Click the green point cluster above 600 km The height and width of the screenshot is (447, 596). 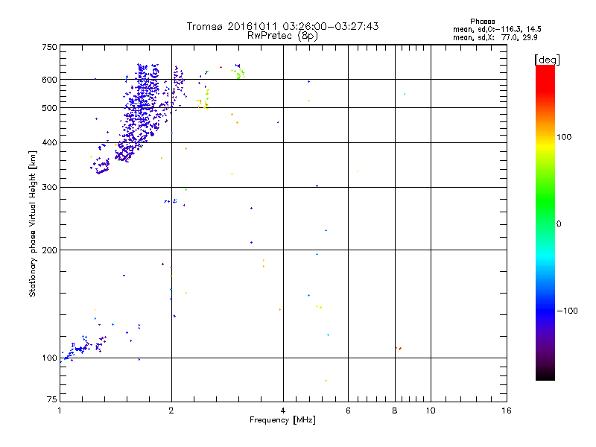pyautogui.click(x=238, y=73)
